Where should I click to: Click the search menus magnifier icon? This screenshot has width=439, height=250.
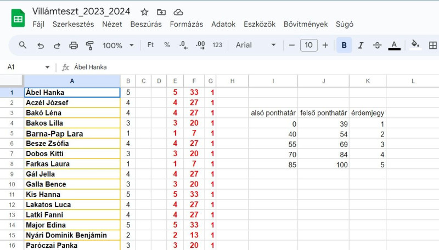(x=22, y=45)
